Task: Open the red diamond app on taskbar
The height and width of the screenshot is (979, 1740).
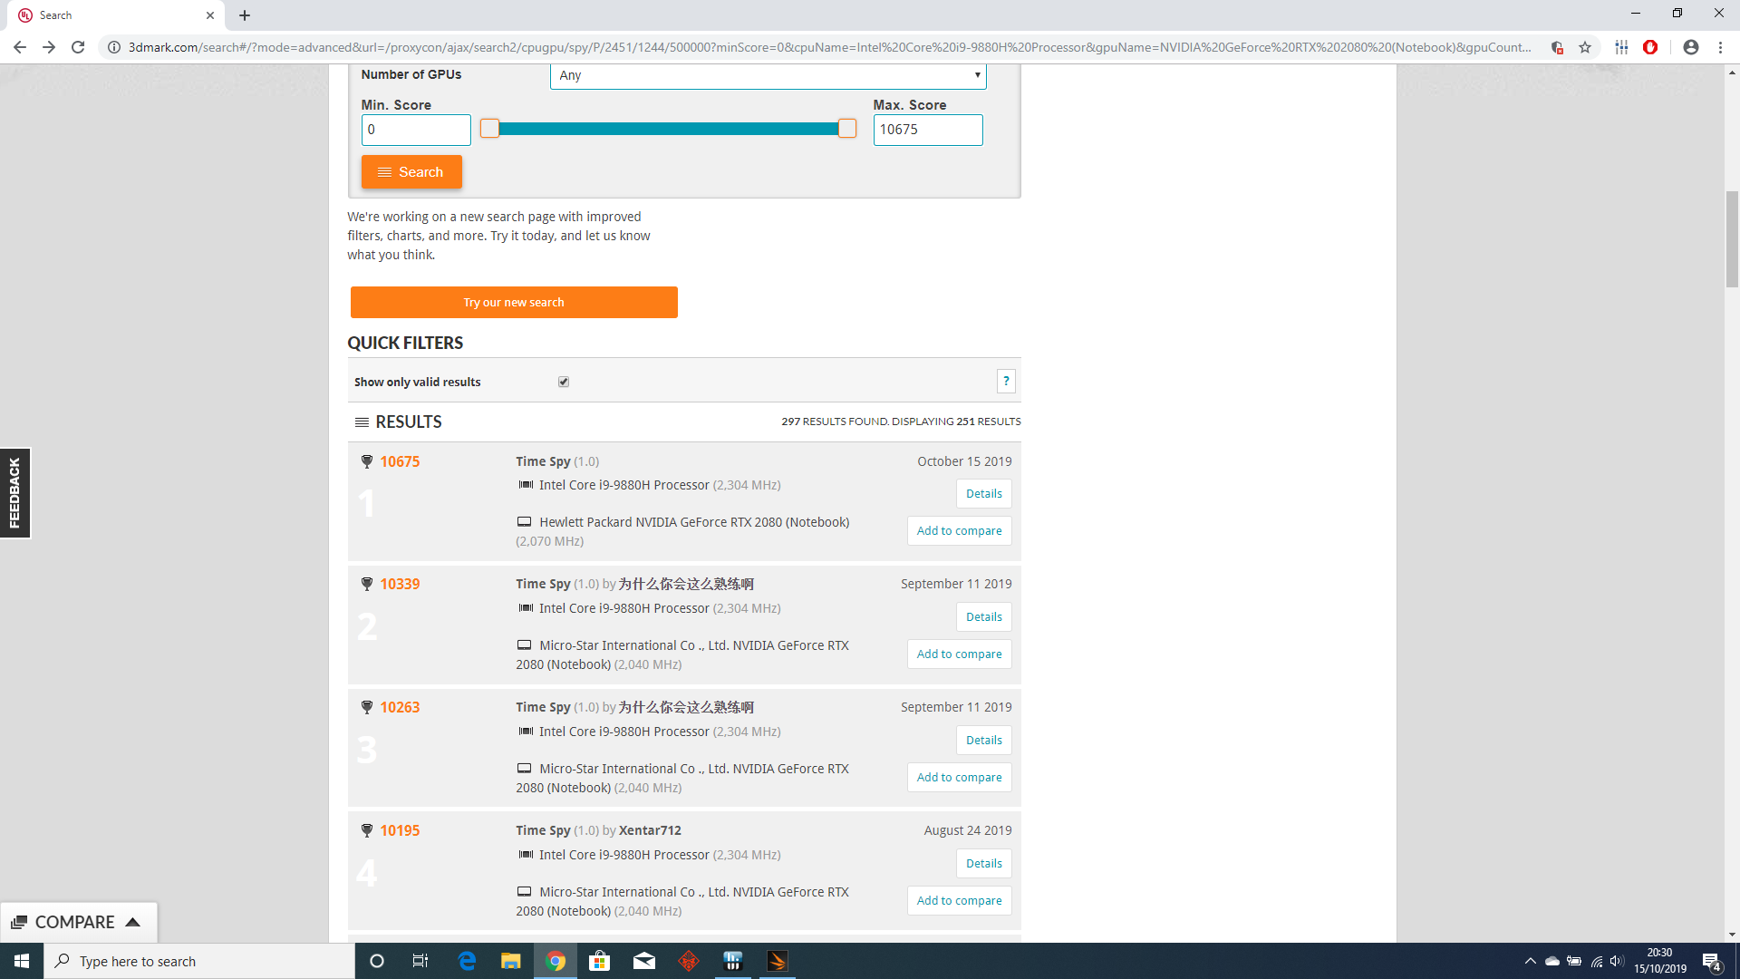Action: 689,961
